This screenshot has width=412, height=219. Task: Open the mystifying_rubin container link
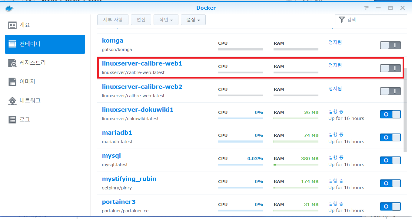pyautogui.click(x=129, y=179)
